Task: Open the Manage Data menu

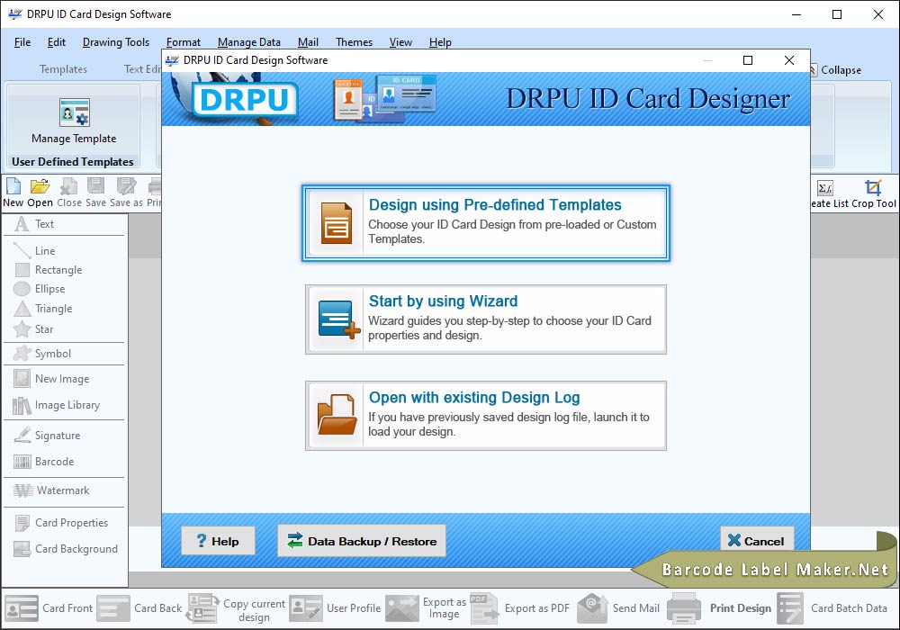Action: [249, 42]
